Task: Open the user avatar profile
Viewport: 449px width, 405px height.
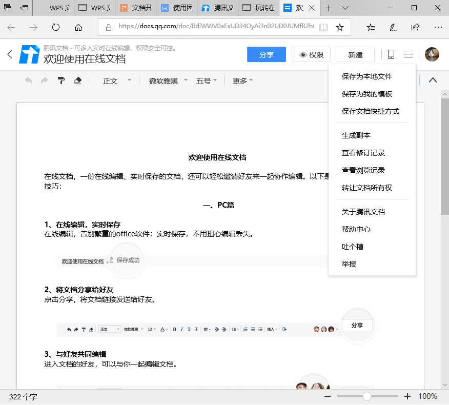Action: click(x=432, y=54)
